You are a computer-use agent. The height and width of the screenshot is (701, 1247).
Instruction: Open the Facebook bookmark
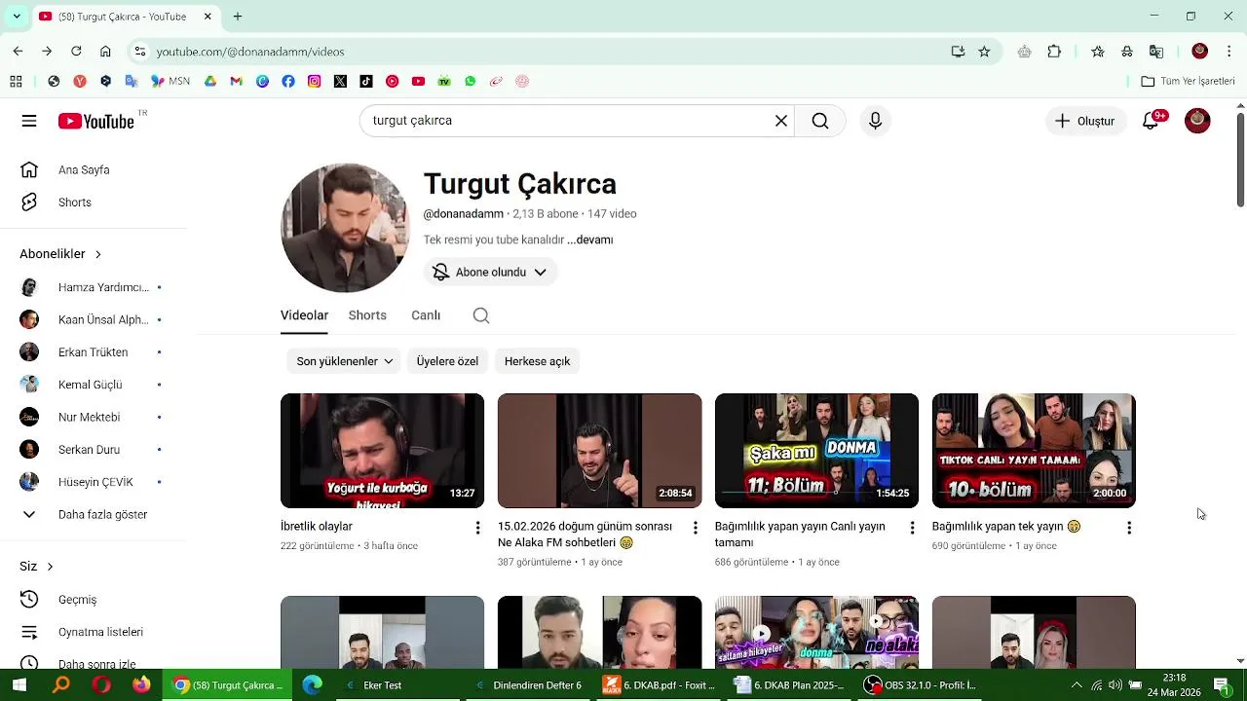point(288,81)
